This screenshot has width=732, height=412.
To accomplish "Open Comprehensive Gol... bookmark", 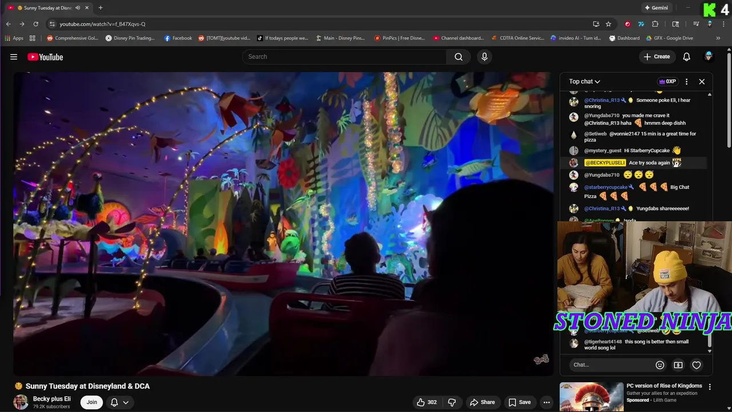I will 73,38.
